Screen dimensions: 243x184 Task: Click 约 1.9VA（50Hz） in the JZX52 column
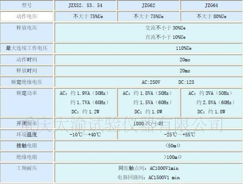pos(90,93)
